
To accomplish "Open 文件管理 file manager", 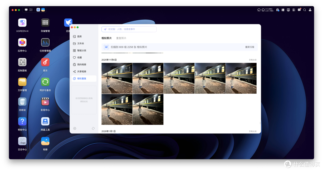I will (22, 82).
